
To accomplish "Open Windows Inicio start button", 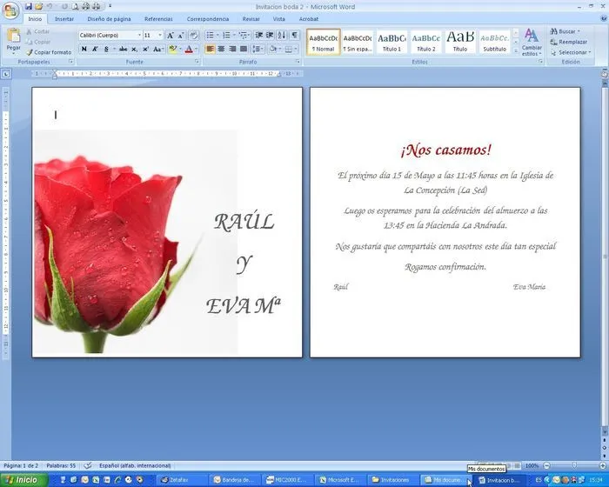I will (24, 480).
